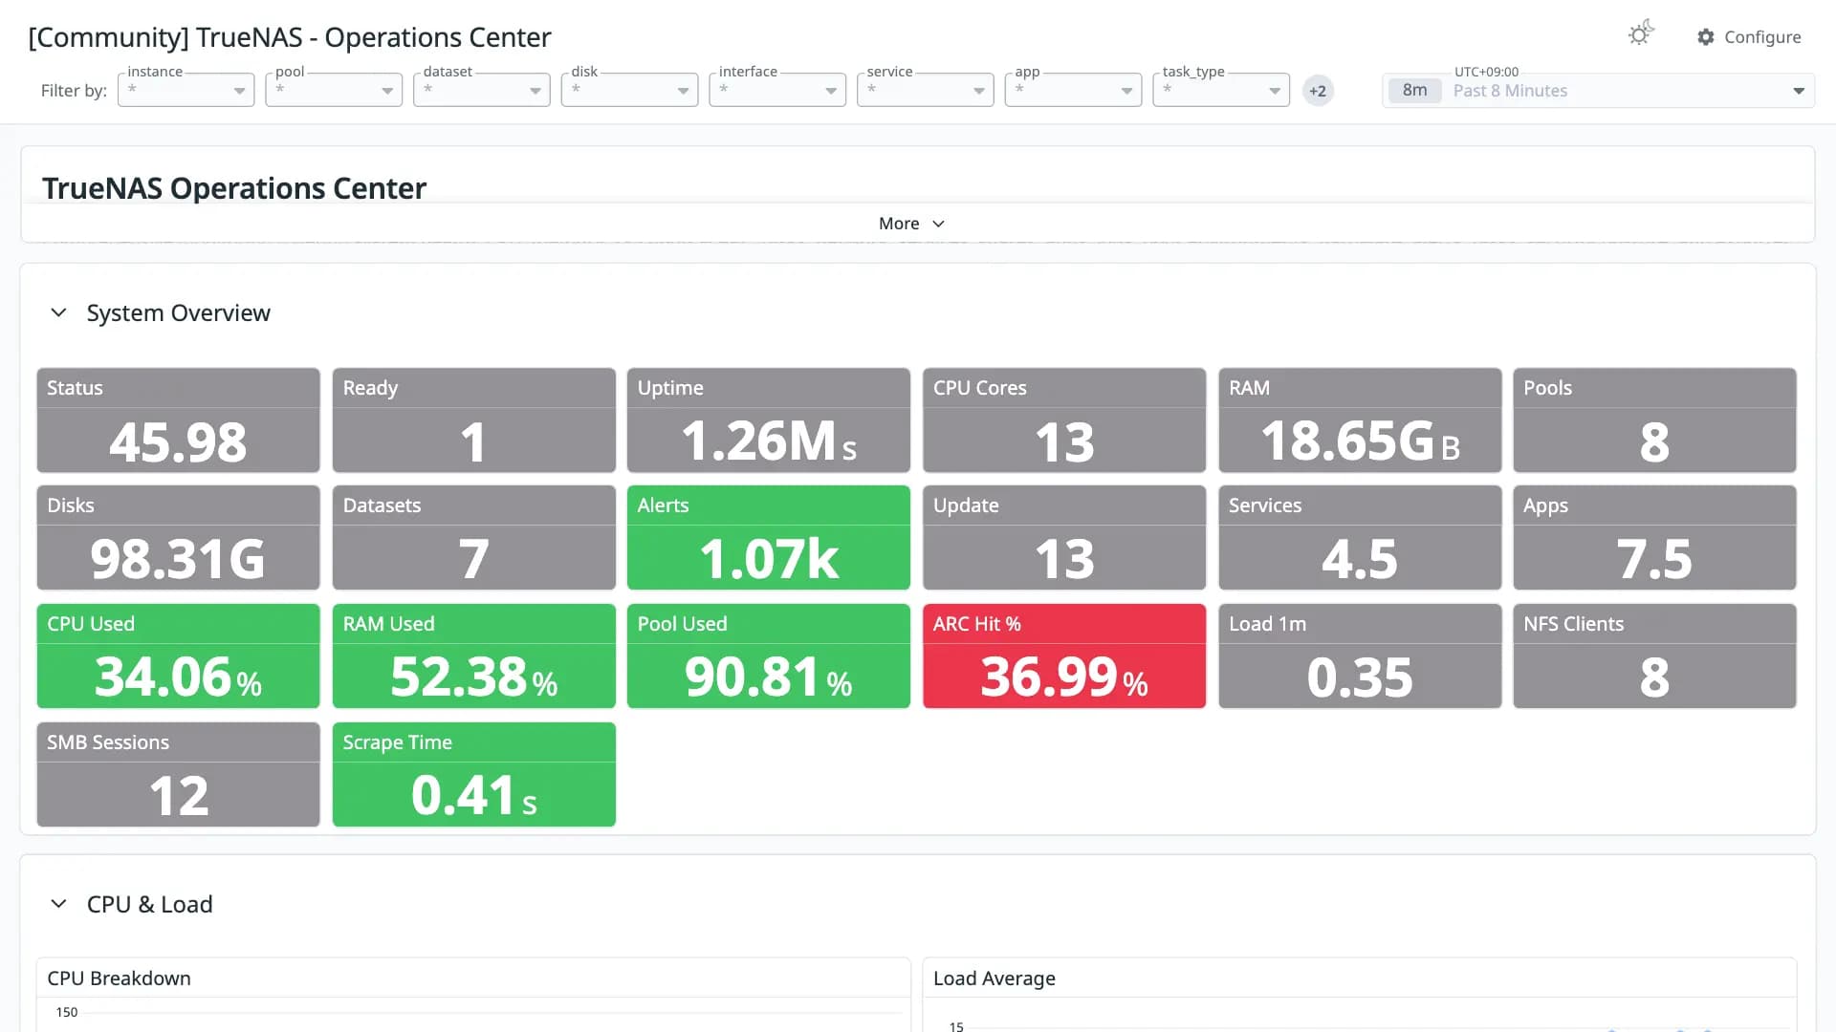
Task: Select the Pool Used widget
Action: click(769, 656)
